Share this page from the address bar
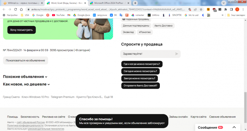The width and height of the screenshot is (247, 131). [x=195, y=9]
